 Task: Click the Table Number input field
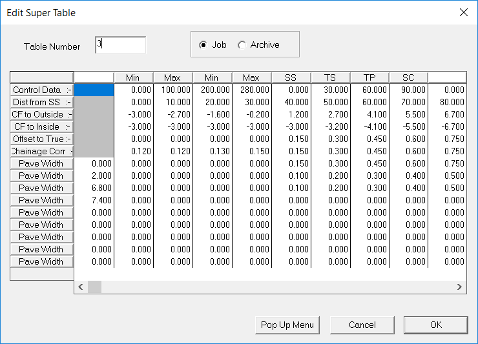tap(120, 45)
